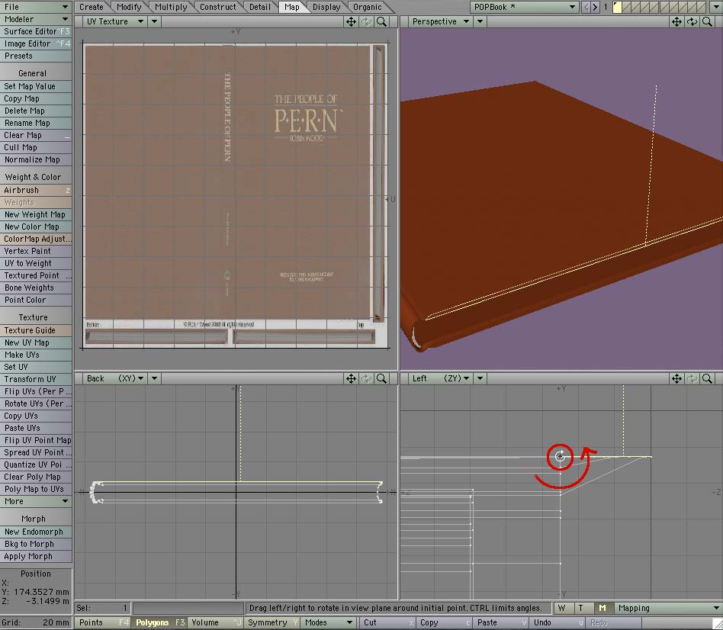This screenshot has width=723, height=630.
Task: Click the Left viewport rotate icon
Action: 692,378
